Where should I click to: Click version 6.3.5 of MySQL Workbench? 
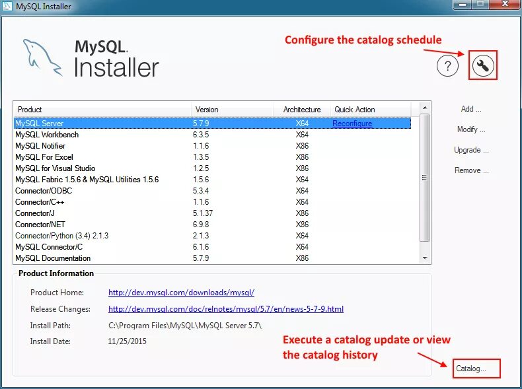[x=201, y=135]
